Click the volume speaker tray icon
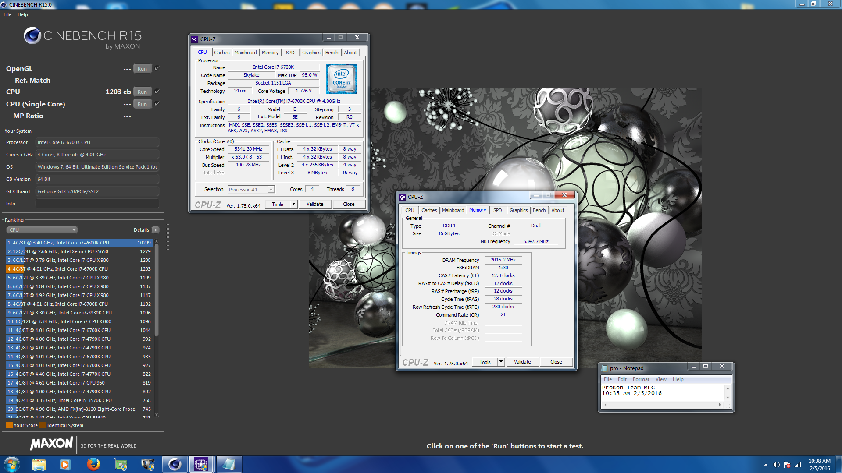This screenshot has height=473, width=842. coord(776,465)
